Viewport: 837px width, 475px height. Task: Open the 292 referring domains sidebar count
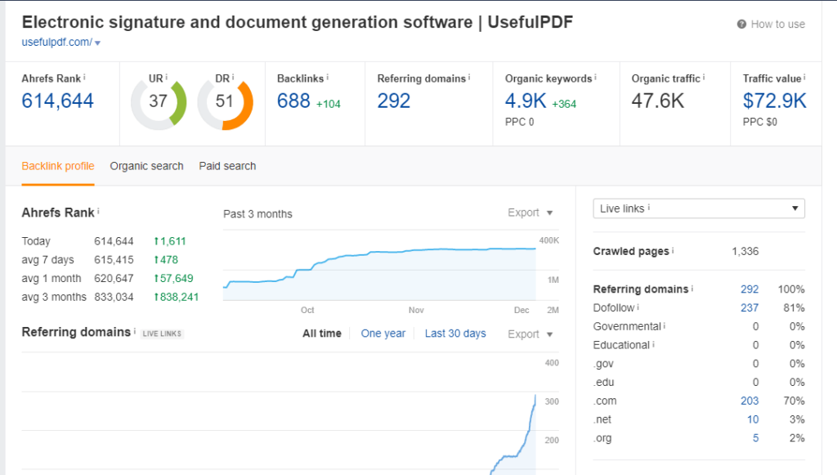(x=750, y=289)
